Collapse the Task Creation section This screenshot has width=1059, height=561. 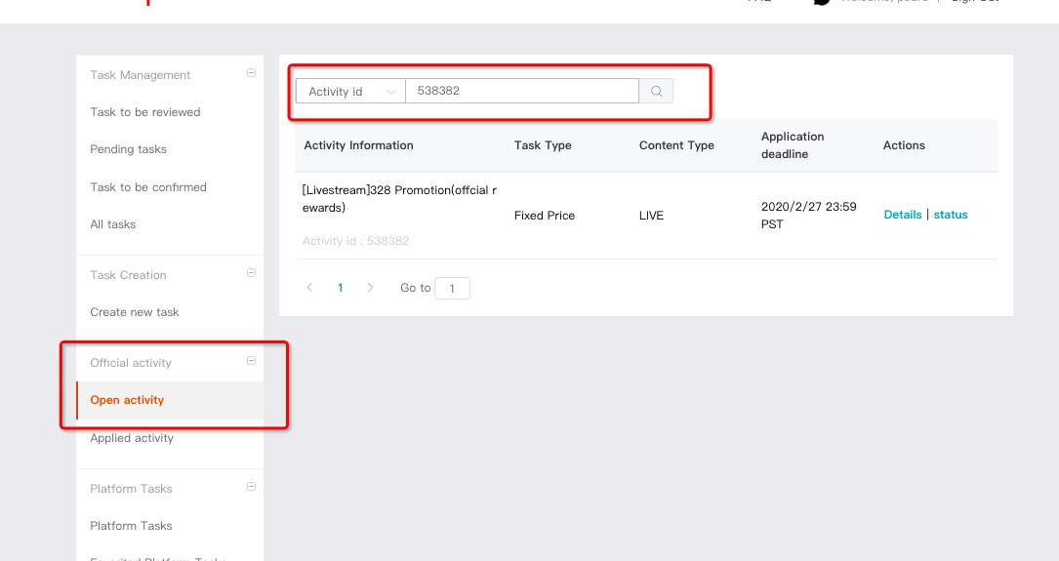pyautogui.click(x=251, y=273)
